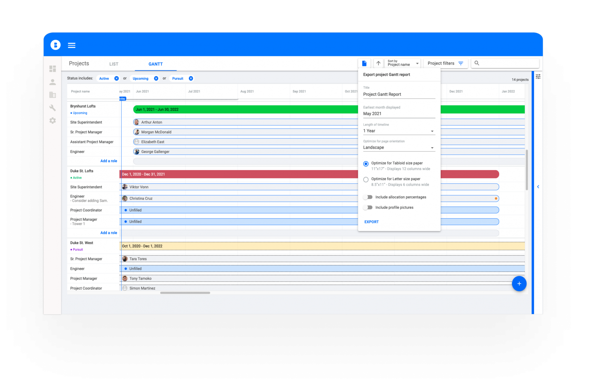Open the Landscape page orientation dropdown

coord(432,148)
